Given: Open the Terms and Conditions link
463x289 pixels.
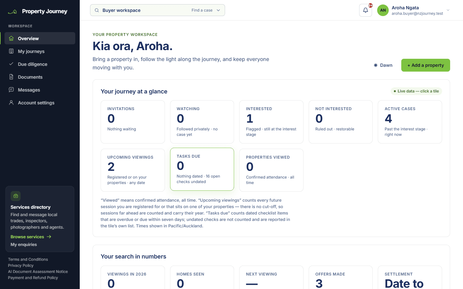Looking at the screenshot, I should click(28, 259).
